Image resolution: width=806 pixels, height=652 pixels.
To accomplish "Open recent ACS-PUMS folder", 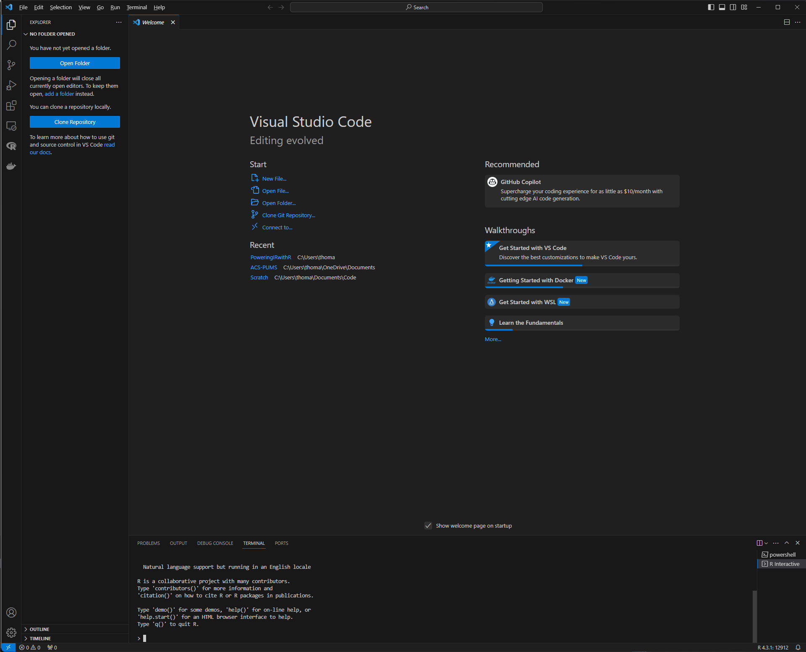I will 264,267.
